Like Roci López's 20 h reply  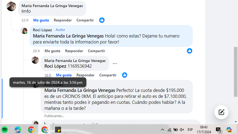(x=52, y=51)
